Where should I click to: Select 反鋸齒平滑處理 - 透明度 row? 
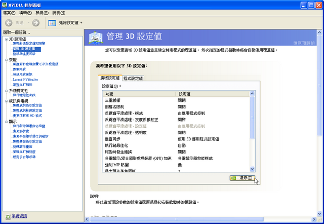pos(176,132)
